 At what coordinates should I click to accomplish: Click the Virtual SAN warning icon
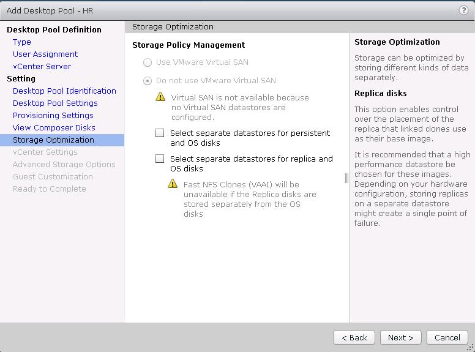(160, 97)
